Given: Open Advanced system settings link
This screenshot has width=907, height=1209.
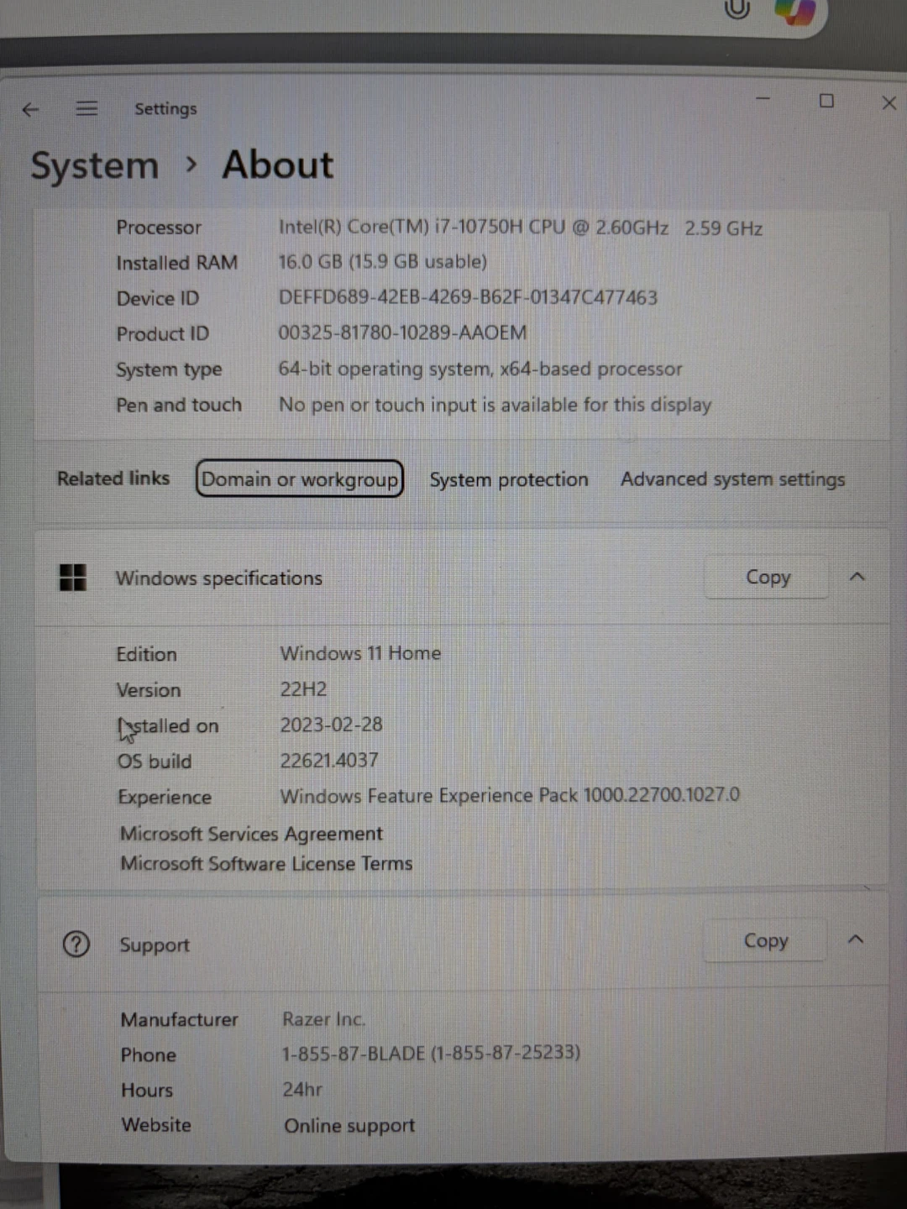Looking at the screenshot, I should 732,479.
